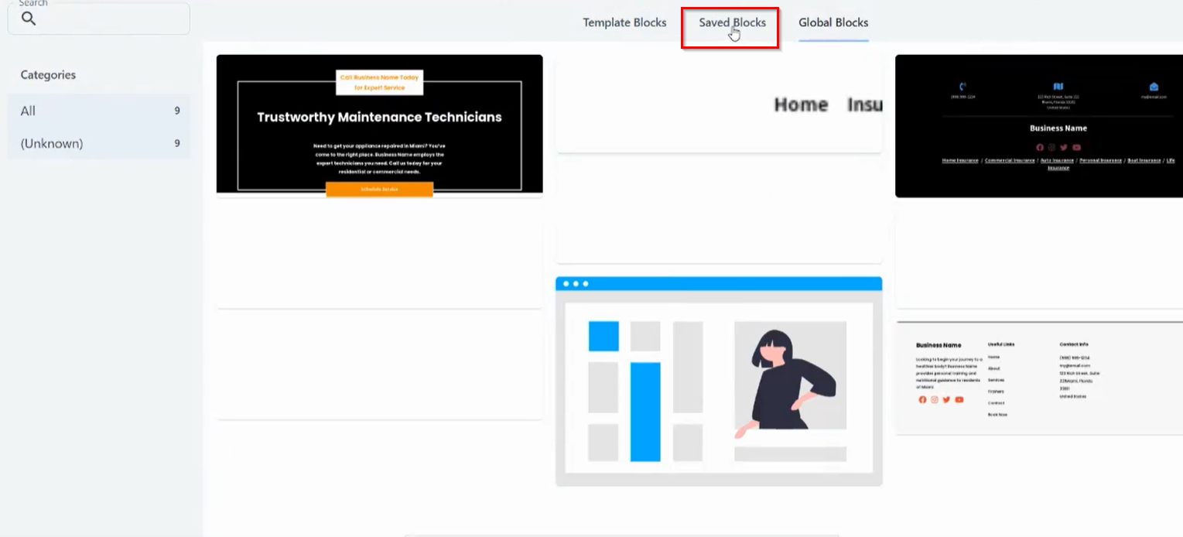Image resolution: width=1183 pixels, height=537 pixels.
Task: Choose the Trustworthy Maintenance Technicians block
Action: click(x=379, y=124)
